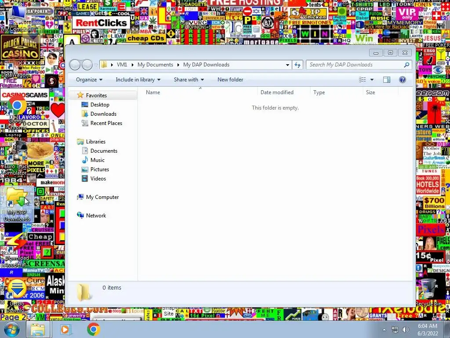
Task: Open Downloads in Favorites
Action: click(x=103, y=114)
